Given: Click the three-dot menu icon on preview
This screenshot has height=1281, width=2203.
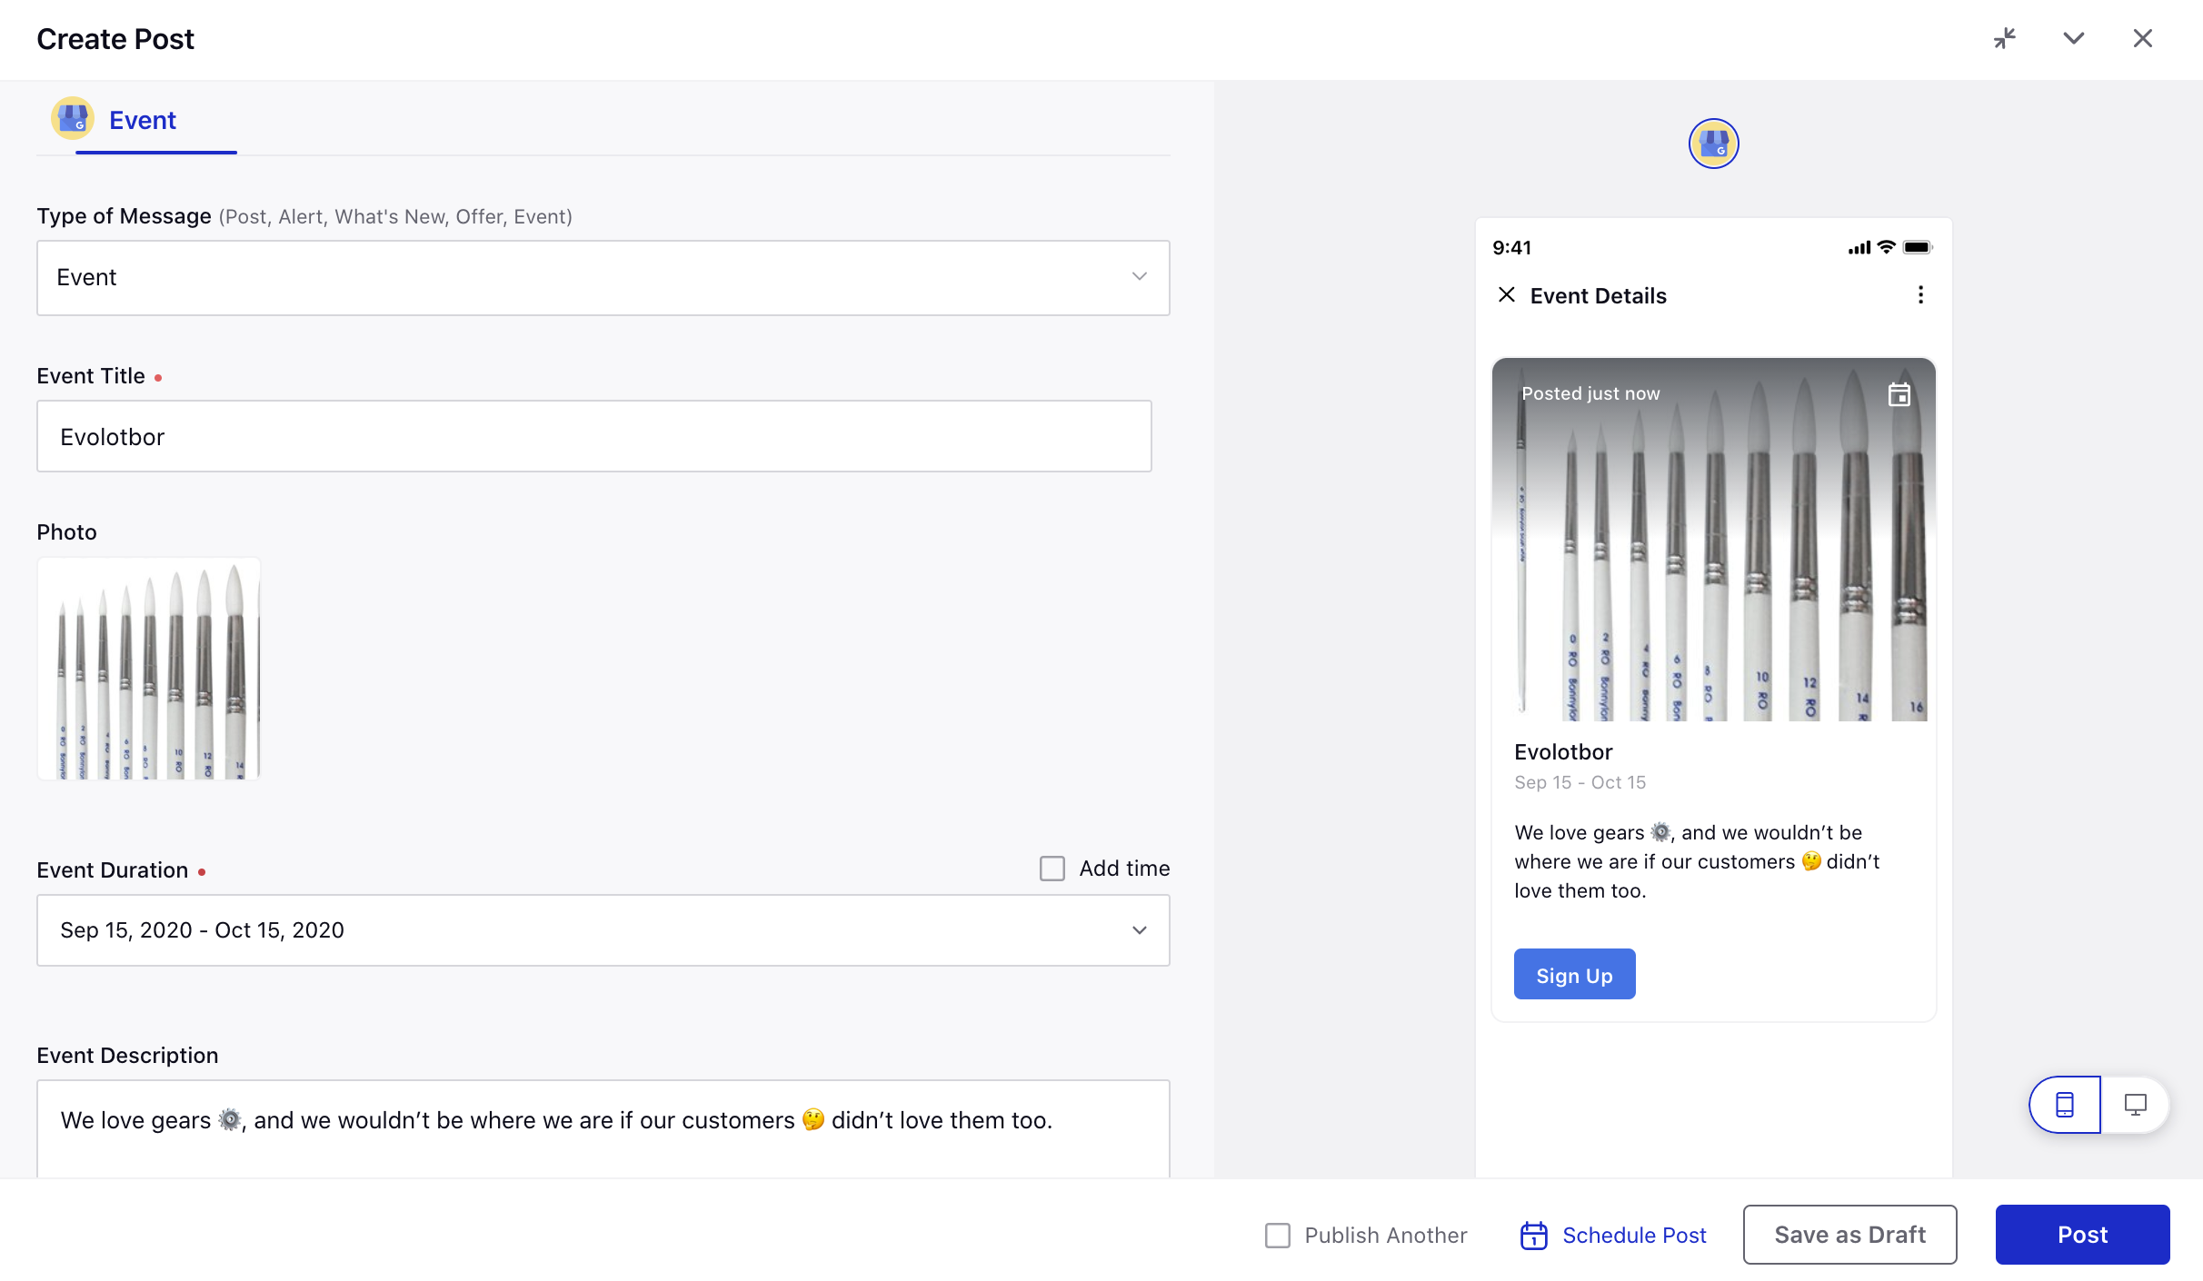Looking at the screenshot, I should pyautogui.click(x=1922, y=294).
